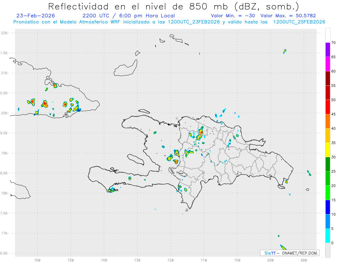Click the "Valor Min. = -30" text
Image resolution: width=341 pixels, height=264 pixels.
point(234,16)
